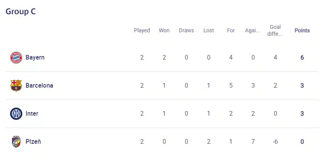324x161 pixels.
Task: Sort by the Won column header
Action: pyautogui.click(x=164, y=30)
